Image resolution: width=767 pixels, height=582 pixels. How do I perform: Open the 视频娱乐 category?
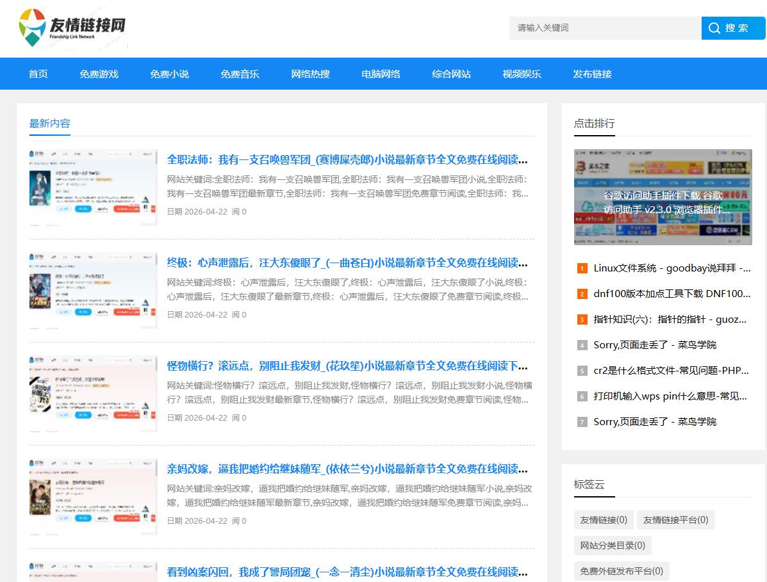pos(522,74)
